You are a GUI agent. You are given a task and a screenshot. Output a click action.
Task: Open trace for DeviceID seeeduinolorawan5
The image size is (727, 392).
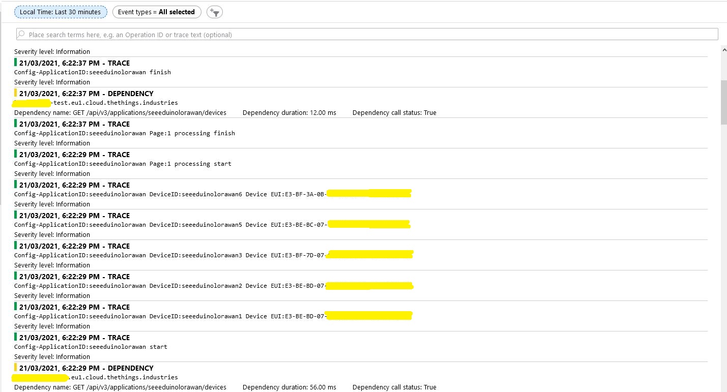coord(170,225)
